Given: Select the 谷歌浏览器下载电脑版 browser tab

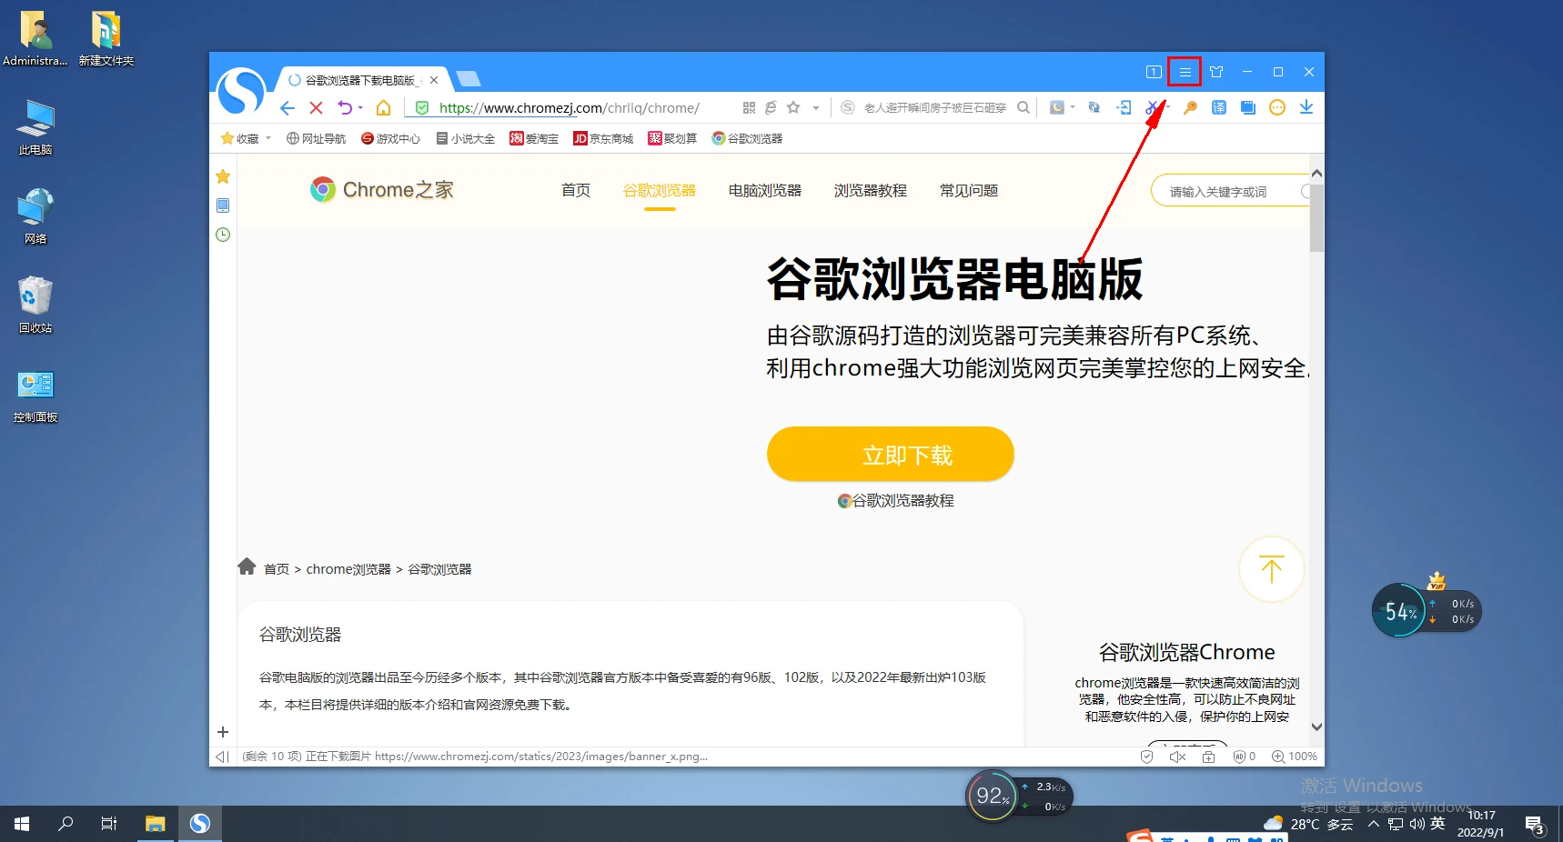Looking at the screenshot, I should pyautogui.click(x=363, y=80).
